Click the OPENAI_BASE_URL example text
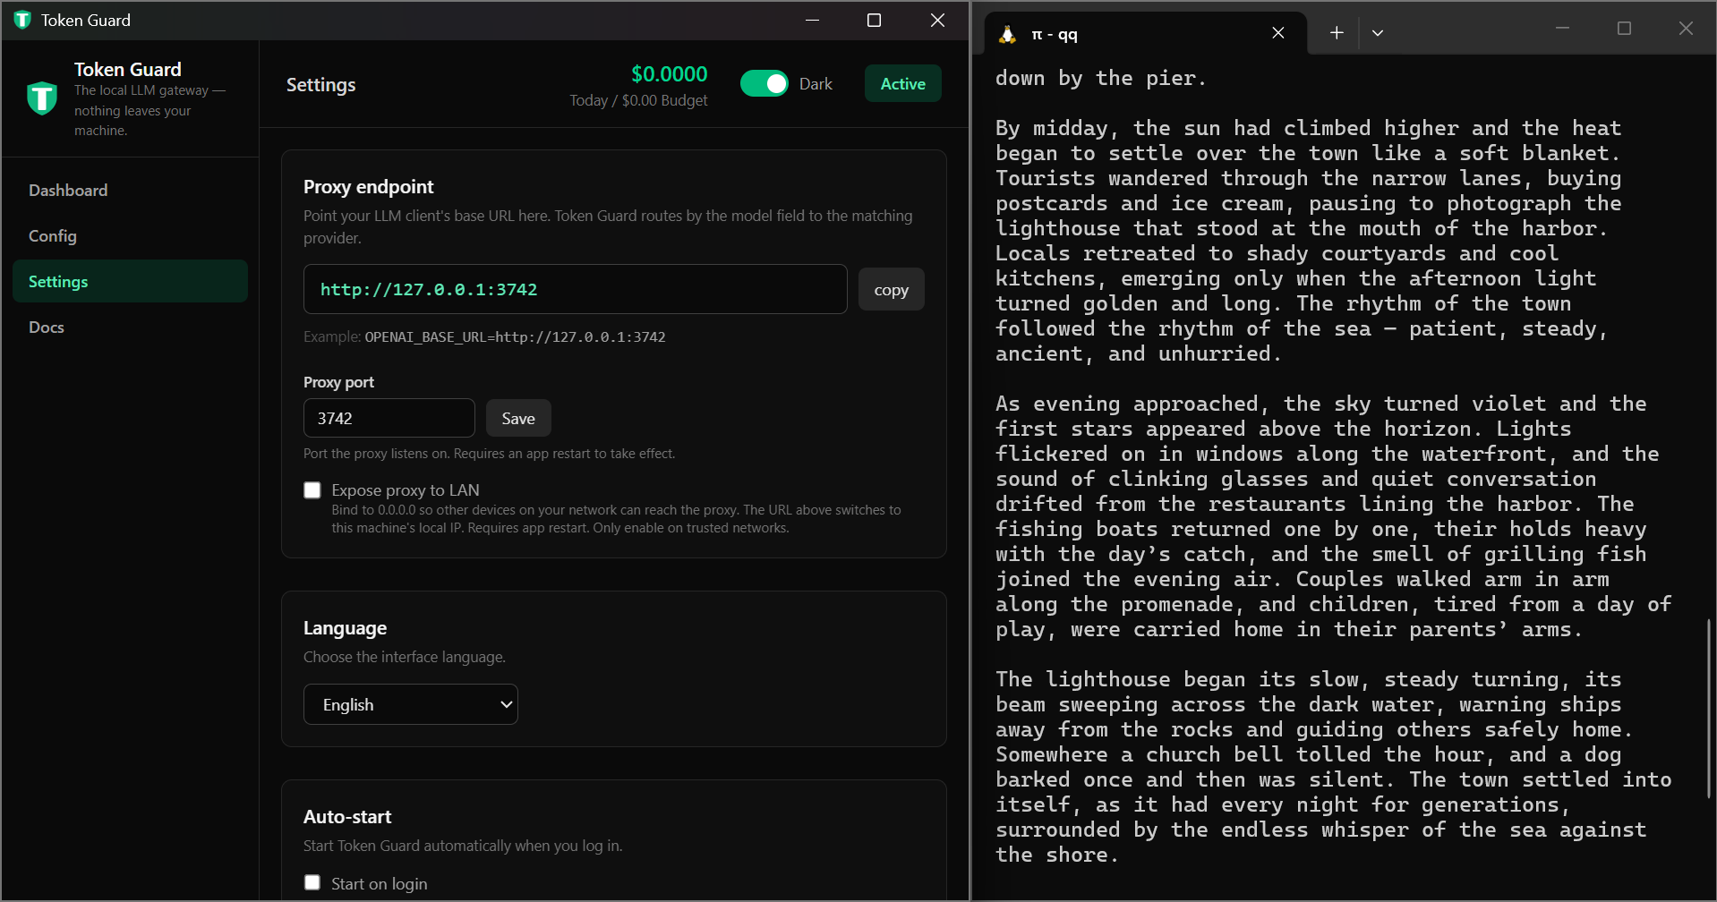1717x902 pixels. 515,337
